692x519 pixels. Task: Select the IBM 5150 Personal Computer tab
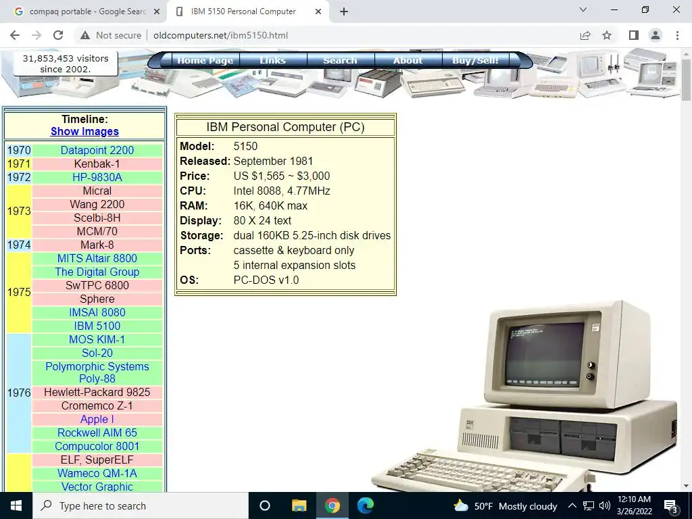[248, 12]
